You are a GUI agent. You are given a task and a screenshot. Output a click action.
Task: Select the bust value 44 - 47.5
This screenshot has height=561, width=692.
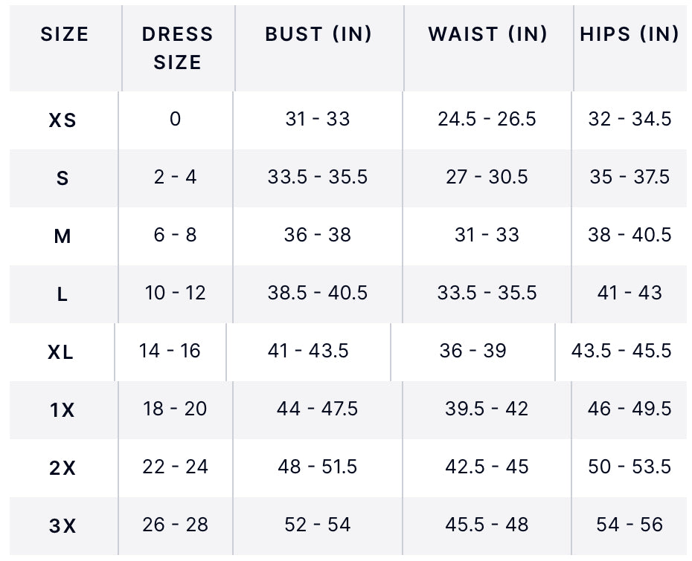tap(318, 409)
